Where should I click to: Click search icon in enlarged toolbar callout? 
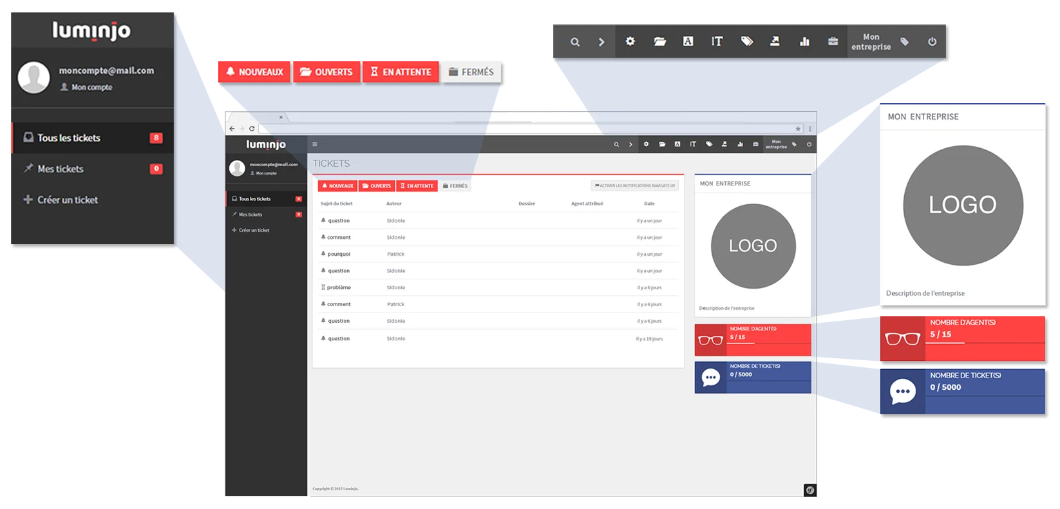click(x=575, y=42)
